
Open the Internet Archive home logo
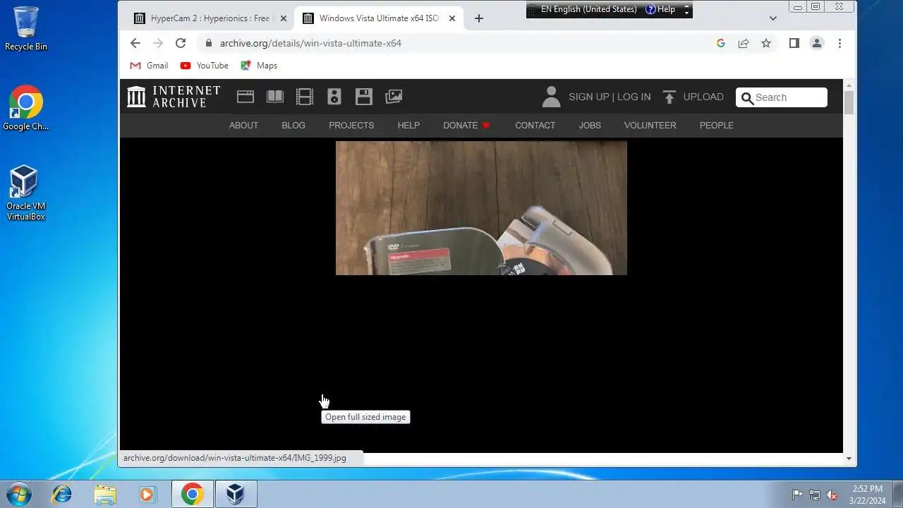click(174, 97)
